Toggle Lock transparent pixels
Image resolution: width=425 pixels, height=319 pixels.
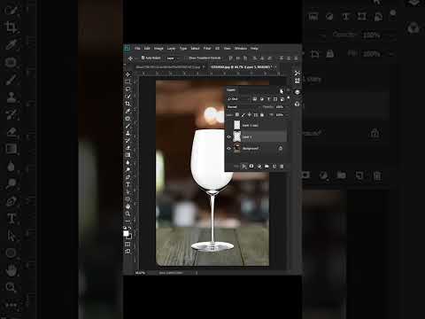237,115
